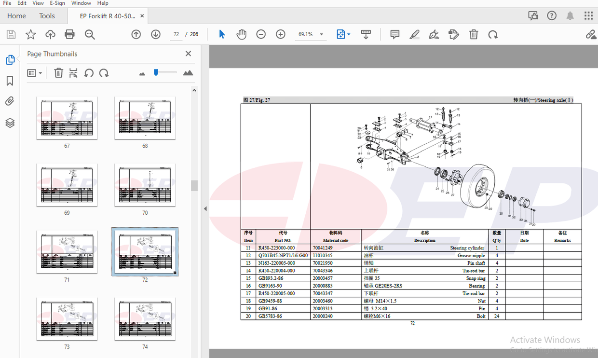Add a comment with the speech bubble icon

394,34
